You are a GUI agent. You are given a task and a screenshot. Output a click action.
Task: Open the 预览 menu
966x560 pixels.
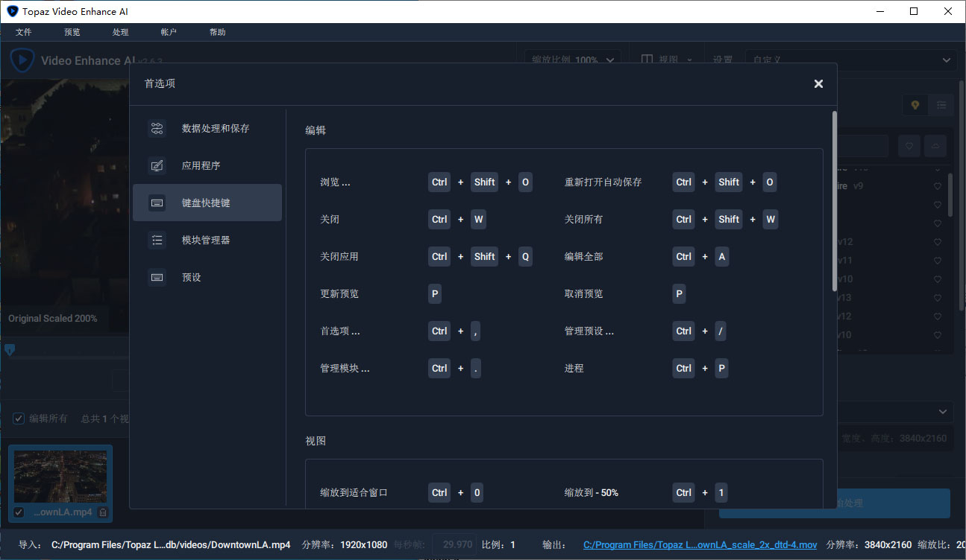[x=72, y=32]
